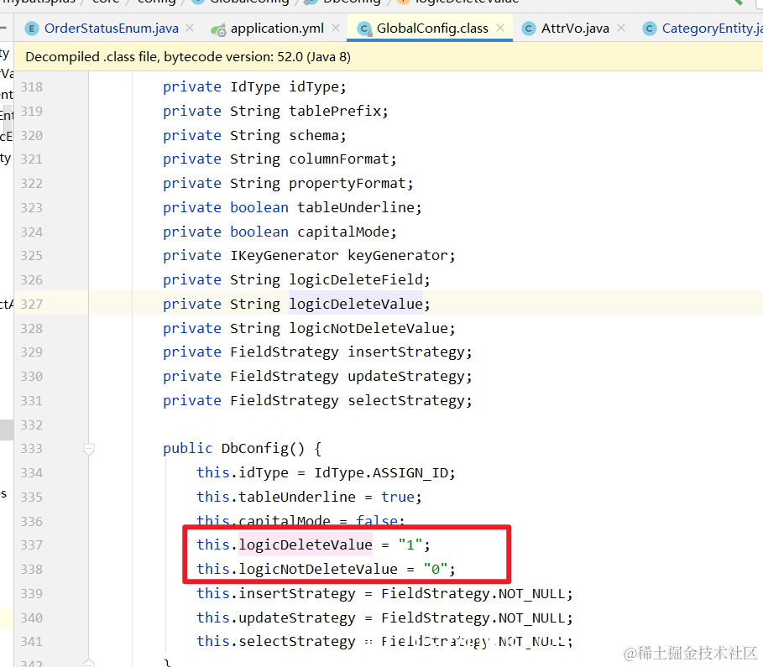The height and width of the screenshot is (667, 763).
Task: Close the AttrVo.java tab
Action: click(621, 29)
